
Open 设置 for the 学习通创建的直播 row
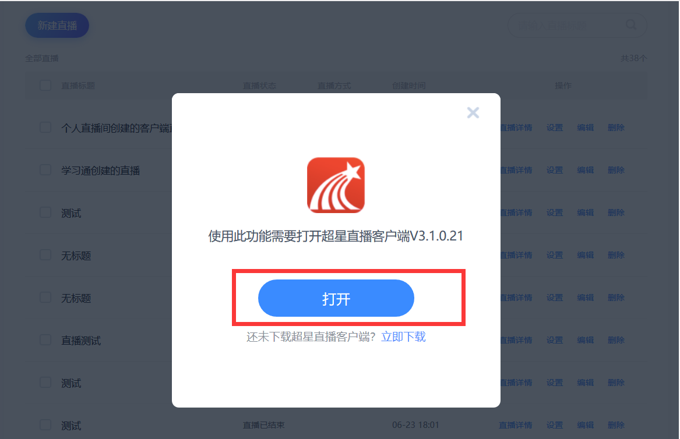(555, 171)
